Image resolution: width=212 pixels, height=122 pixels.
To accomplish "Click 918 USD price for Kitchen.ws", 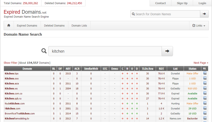I will coord(192,88).
